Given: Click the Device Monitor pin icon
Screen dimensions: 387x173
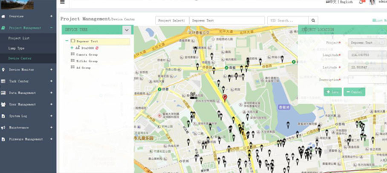Looking at the screenshot, I should click(3, 70).
